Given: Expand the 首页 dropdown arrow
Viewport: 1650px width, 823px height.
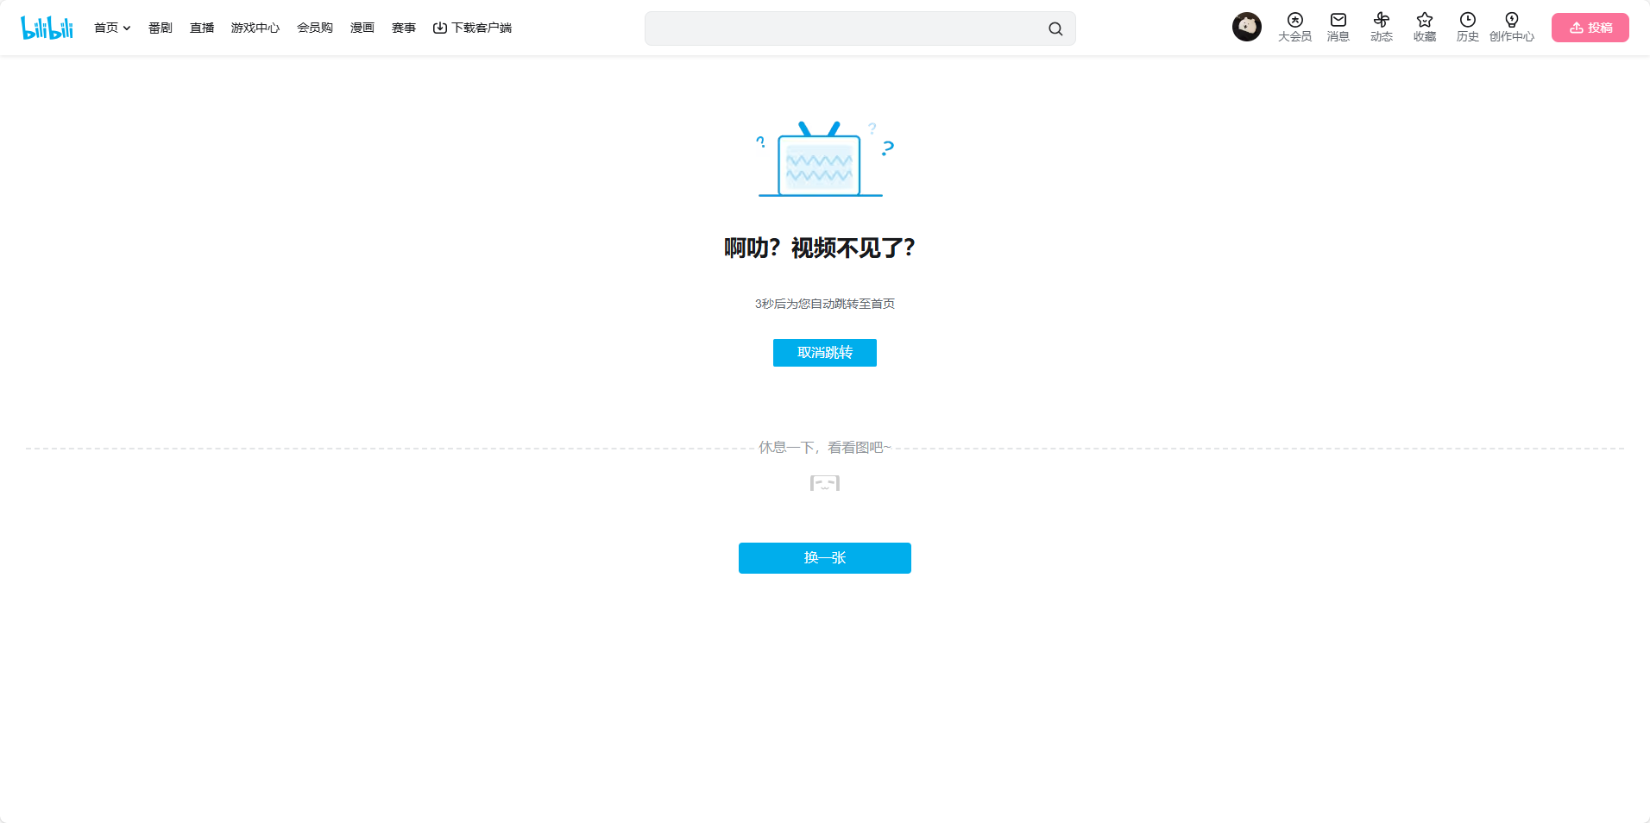Looking at the screenshot, I should click(x=127, y=28).
